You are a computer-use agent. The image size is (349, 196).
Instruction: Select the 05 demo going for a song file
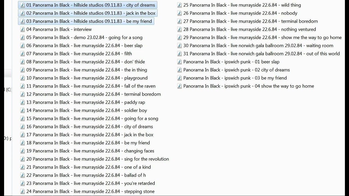(x=84, y=38)
